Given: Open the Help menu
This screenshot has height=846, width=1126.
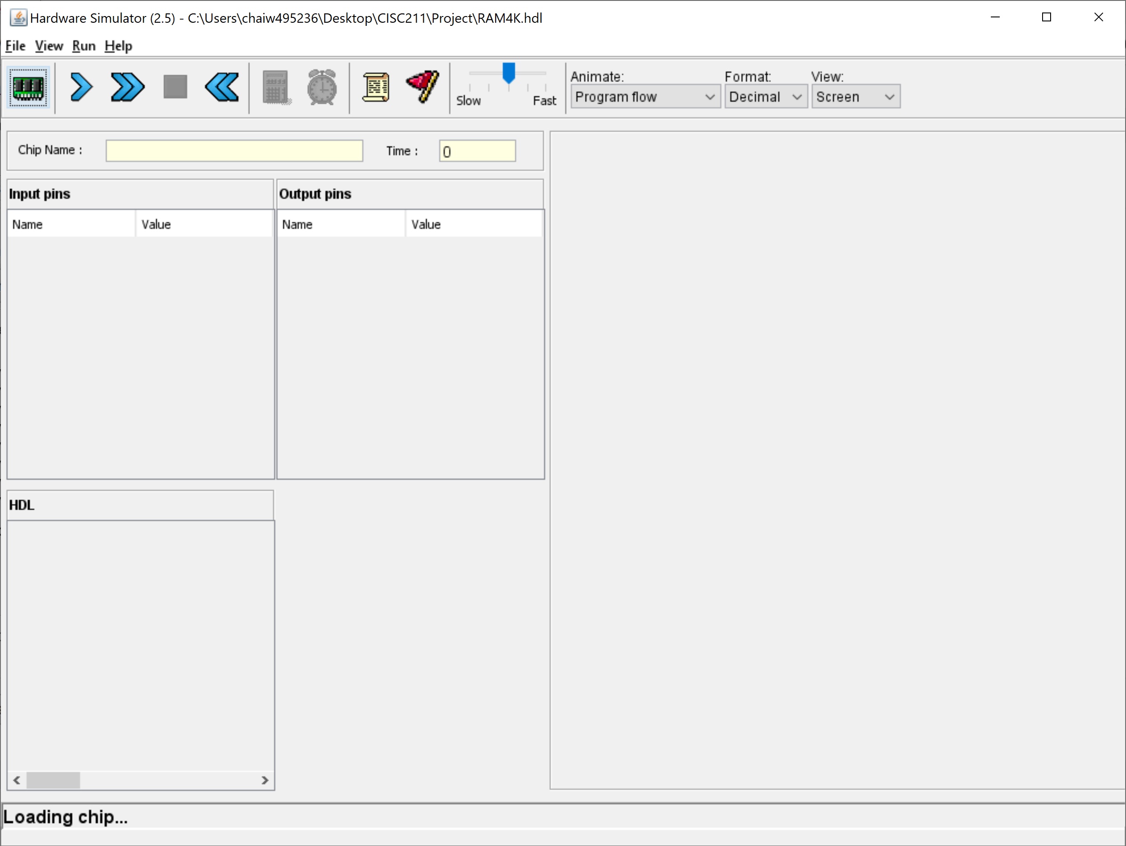Looking at the screenshot, I should 118,46.
